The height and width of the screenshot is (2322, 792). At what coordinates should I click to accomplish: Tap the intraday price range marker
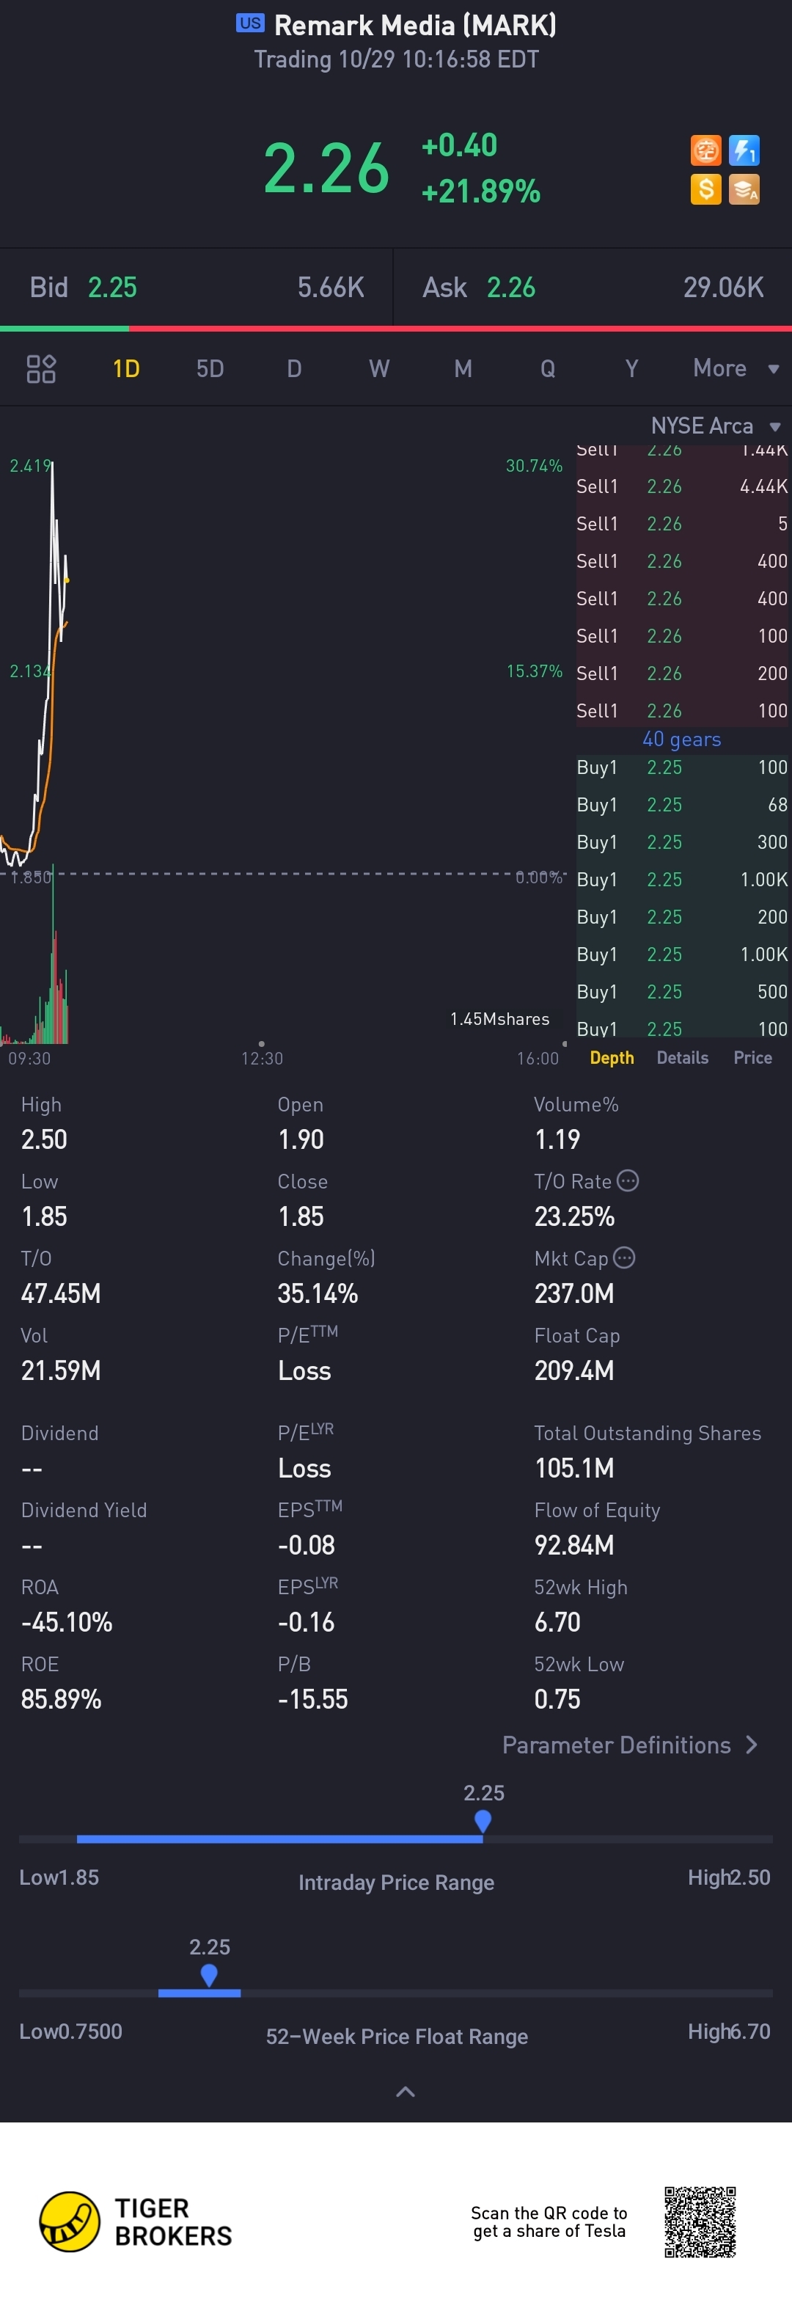(483, 1821)
